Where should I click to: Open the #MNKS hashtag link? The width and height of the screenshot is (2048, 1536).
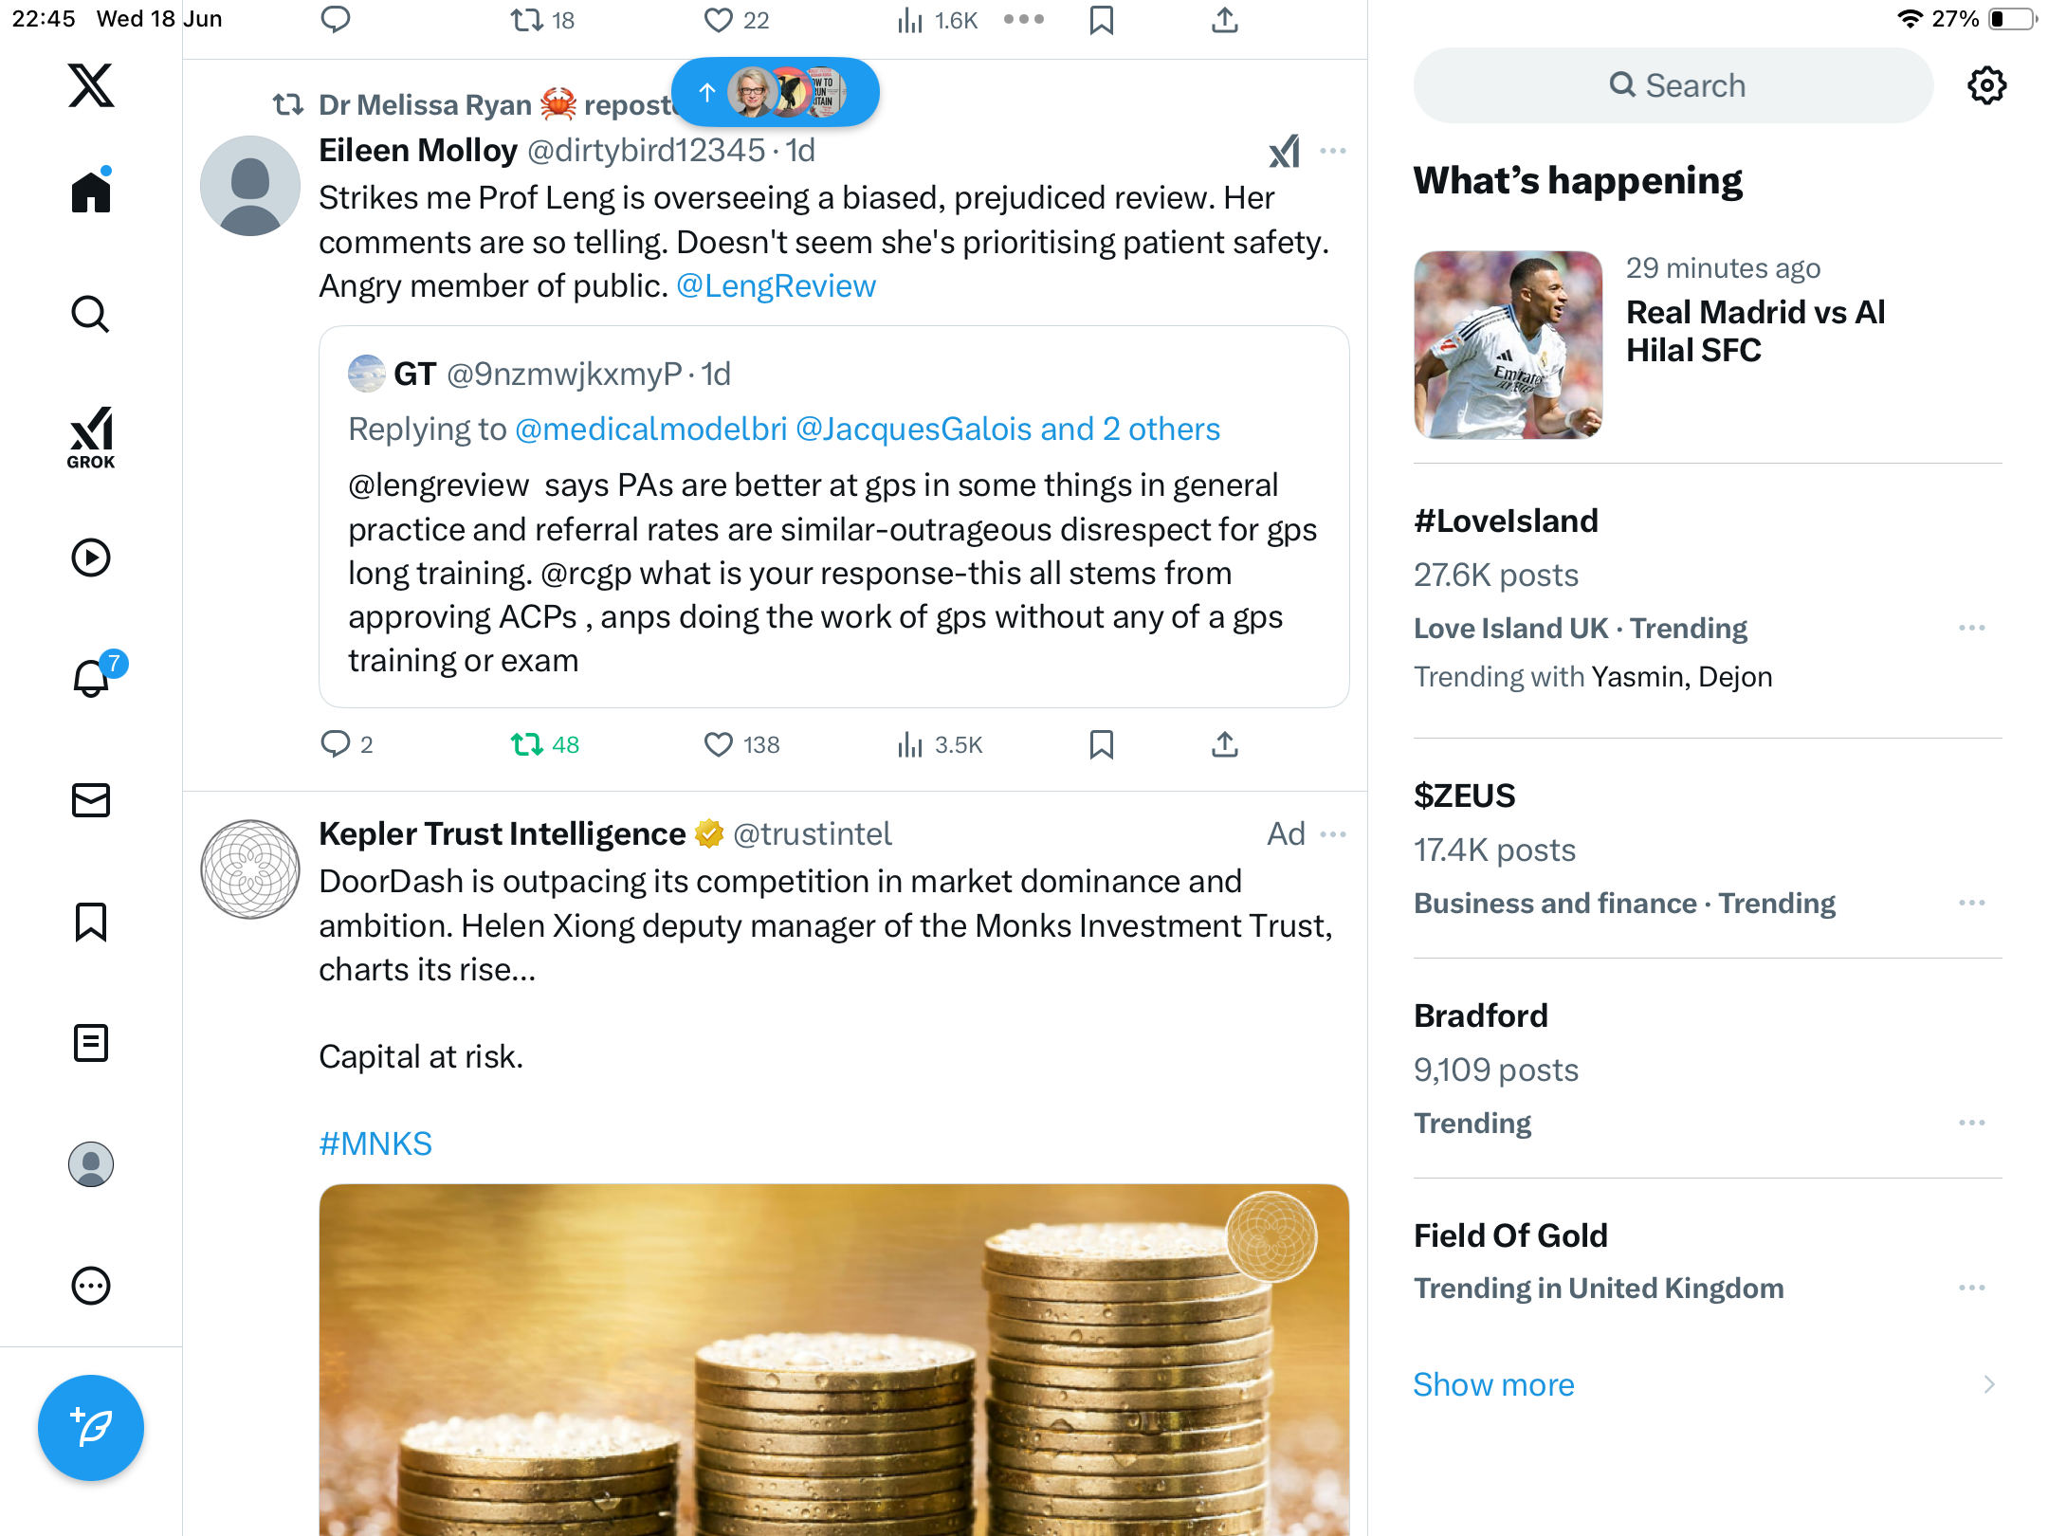[x=375, y=1143]
